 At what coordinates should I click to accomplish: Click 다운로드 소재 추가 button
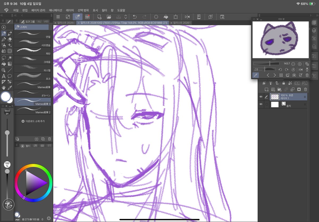(33, 121)
